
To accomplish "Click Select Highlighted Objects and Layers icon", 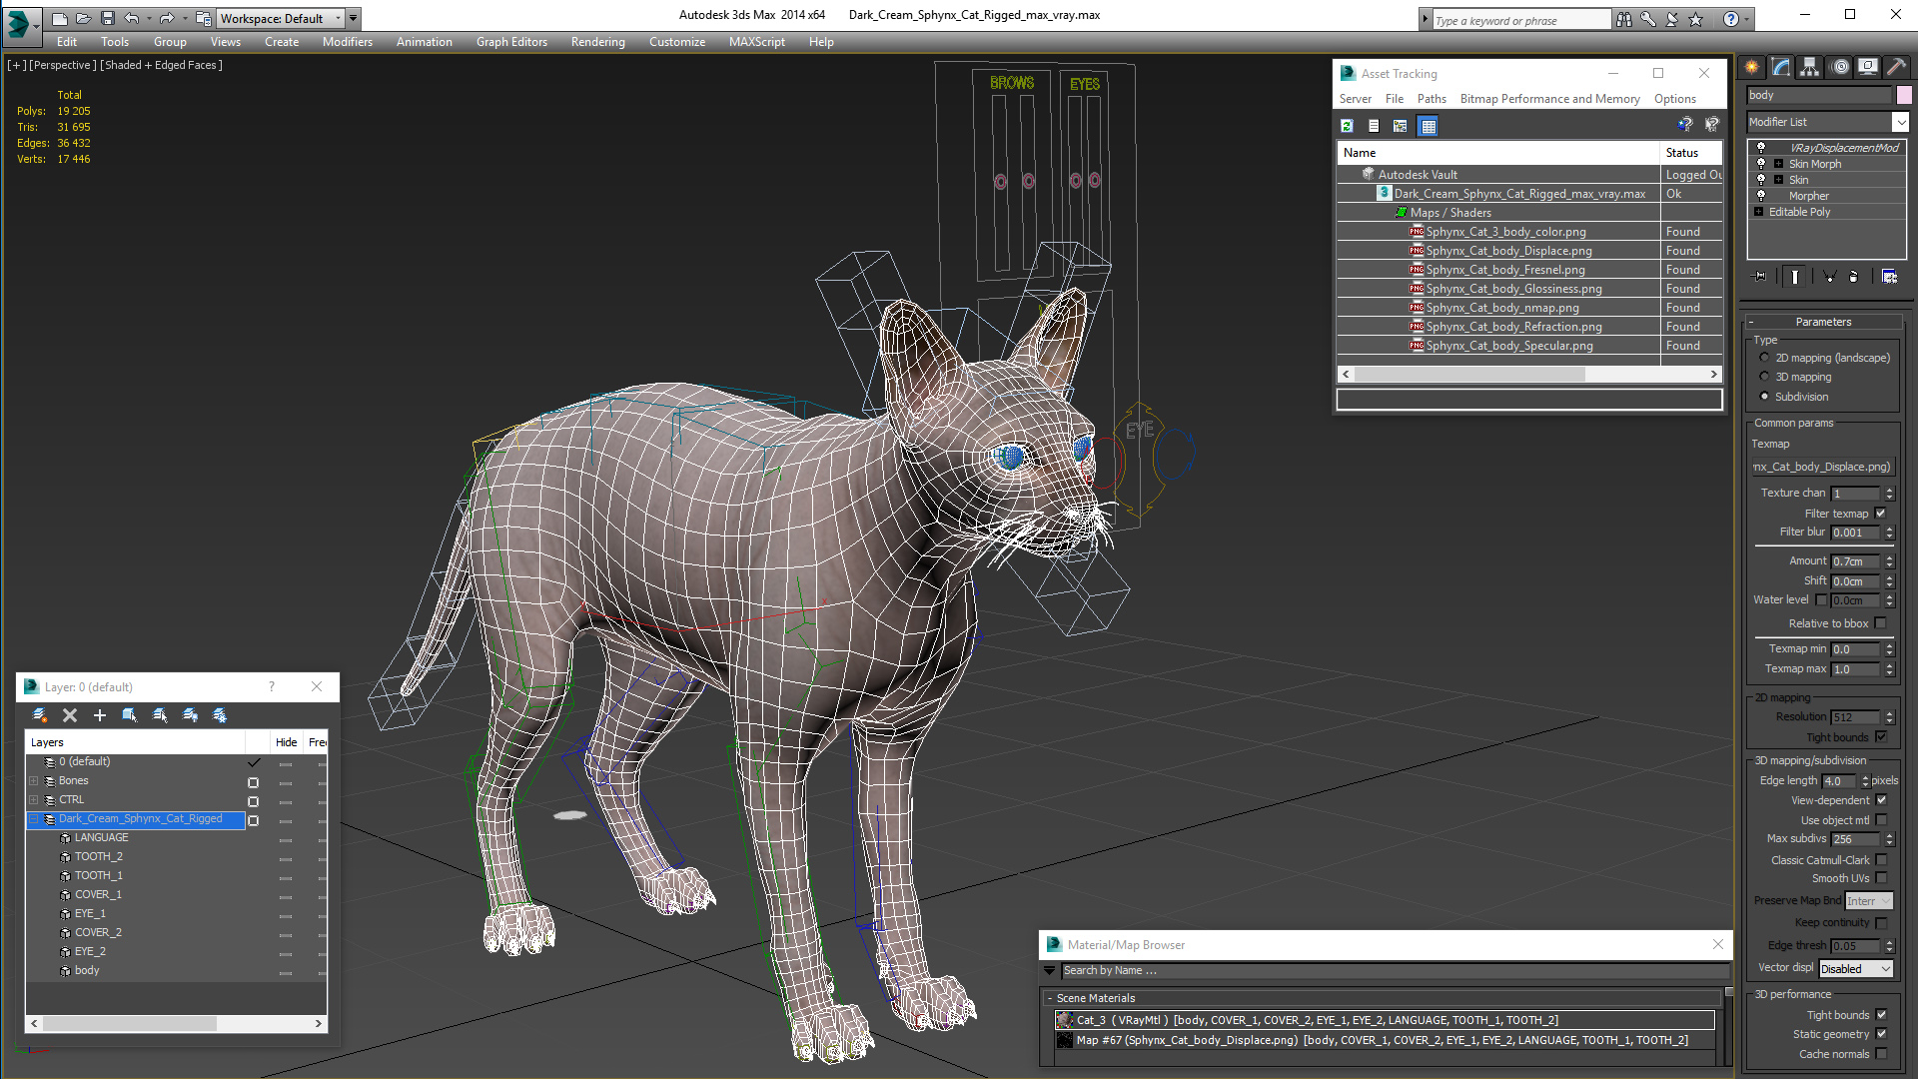I will (129, 715).
